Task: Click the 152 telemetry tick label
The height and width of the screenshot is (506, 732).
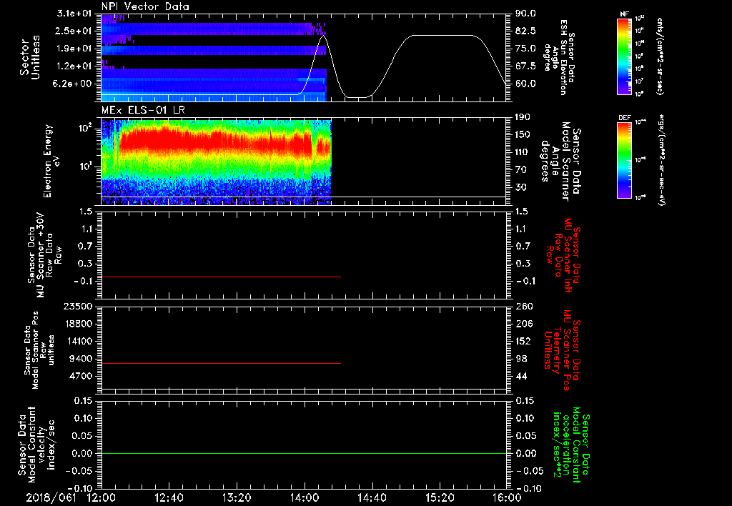Action: [x=524, y=341]
